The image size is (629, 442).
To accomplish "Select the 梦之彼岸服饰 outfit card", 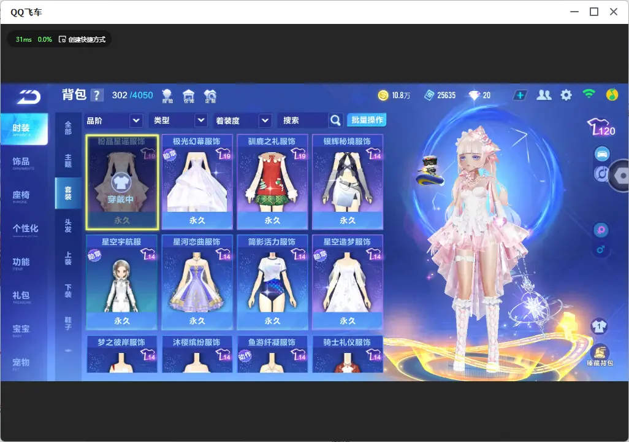I will [122, 354].
